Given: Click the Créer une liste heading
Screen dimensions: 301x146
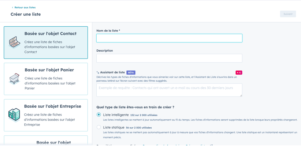Looking at the screenshot, I should (26, 14).
